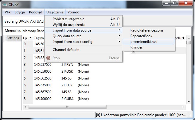Image resolution: width=195 pixels, height=120 pixels.
Task: Click the vertical scrollbar thumb
Action: point(189,42)
